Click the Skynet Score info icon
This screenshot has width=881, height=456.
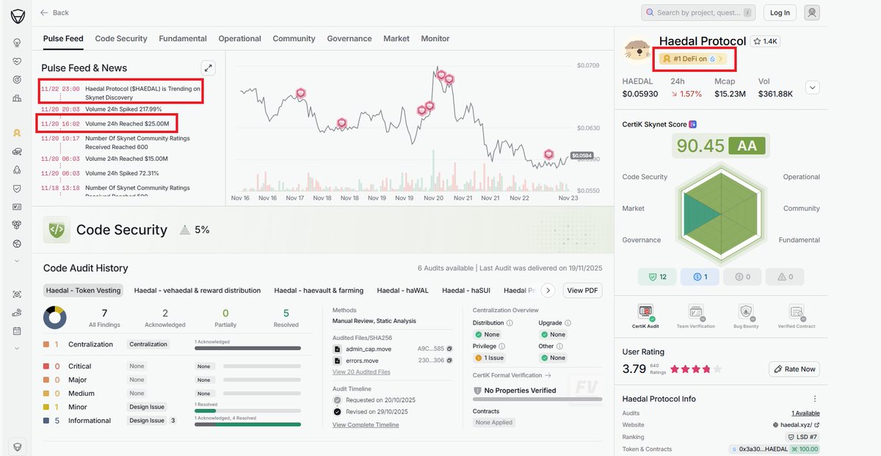[x=692, y=125]
